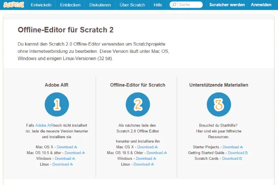Image resolution: width=278 pixels, height=185 pixels.
Task: Download Adobe AIR for Windows
Action: click(62, 159)
